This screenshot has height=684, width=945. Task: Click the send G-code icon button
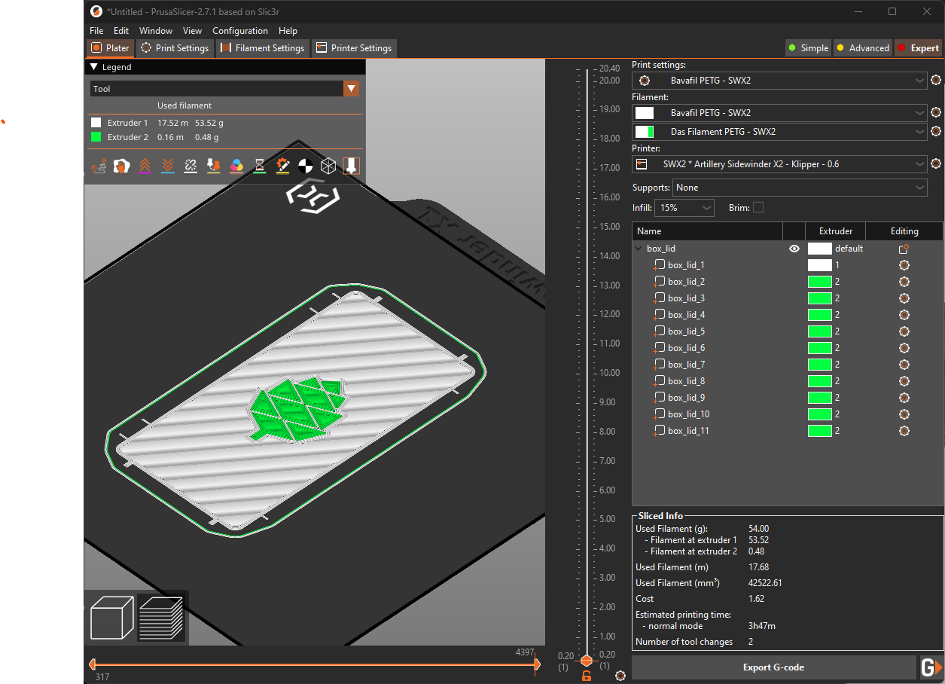click(931, 667)
